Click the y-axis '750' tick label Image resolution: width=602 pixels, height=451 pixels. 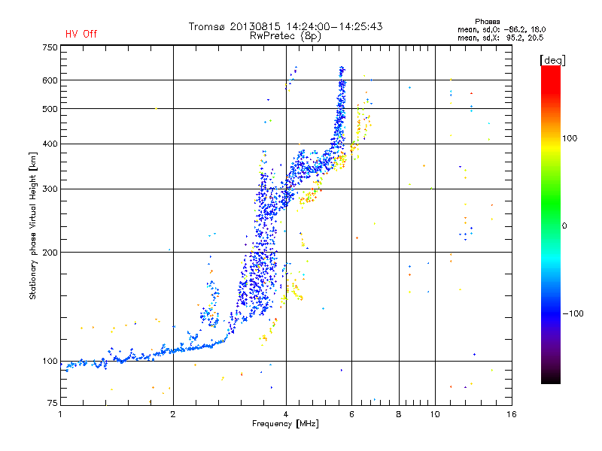pos(50,47)
